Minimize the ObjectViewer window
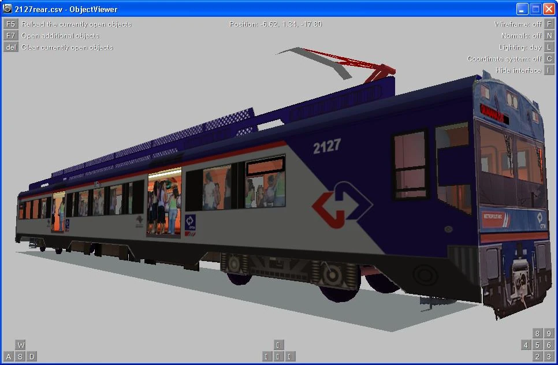558x365 pixels. point(522,9)
